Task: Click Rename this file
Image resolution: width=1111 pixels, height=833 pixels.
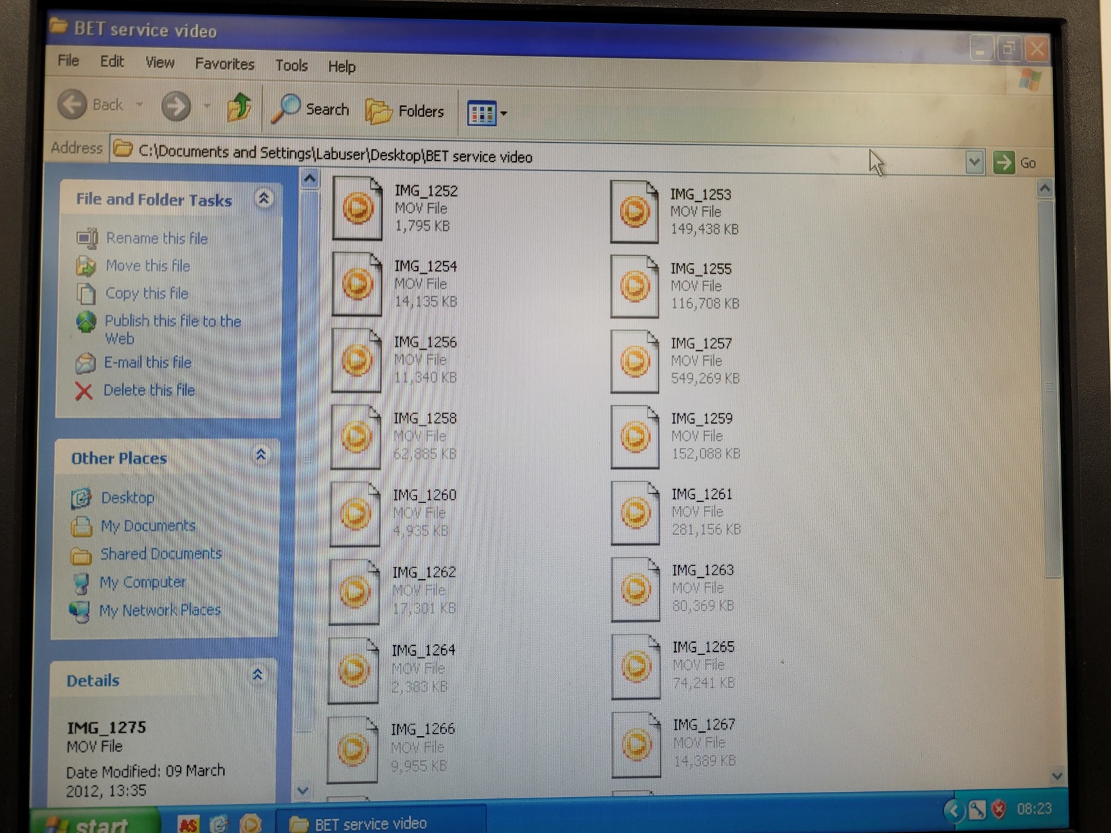Action: (x=156, y=238)
